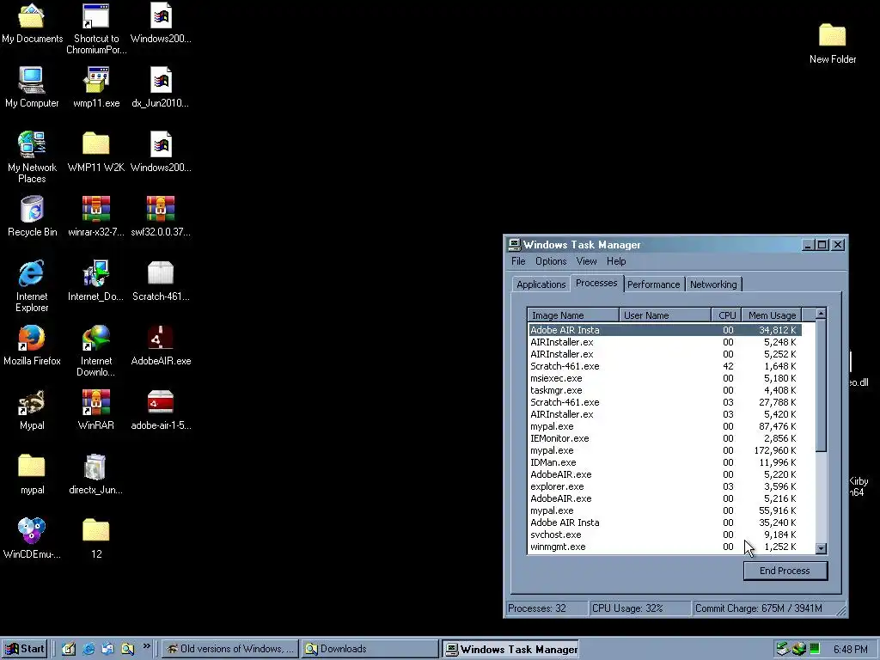Switch to Old versions of Windows taskbar button
Image resolution: width=880 pixels, height=660 pixels.
tap(230, 649)
